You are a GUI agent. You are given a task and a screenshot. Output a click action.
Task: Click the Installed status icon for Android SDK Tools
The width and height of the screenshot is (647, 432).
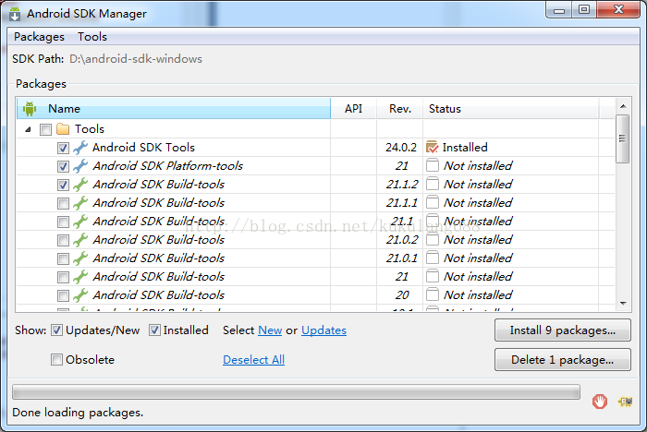point(432,147)
